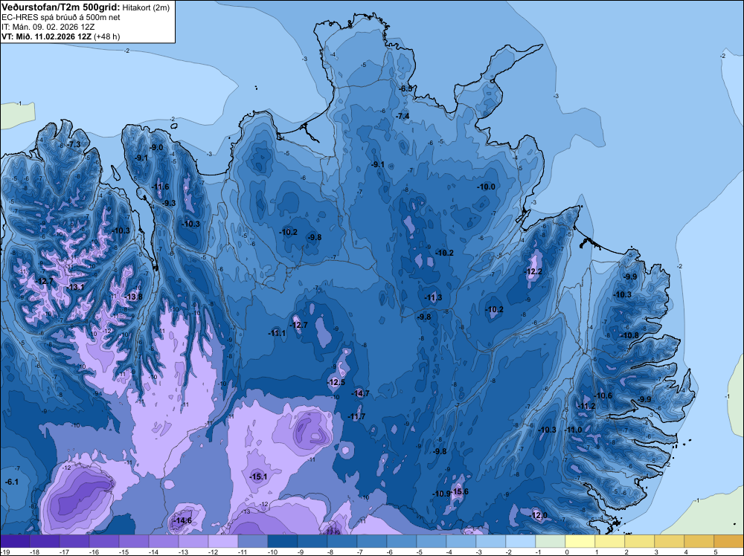This screenshot has height=556, width=744.
Task: Pick the pale yellow legend swatch labeled 0
Action: pos(580,541)
